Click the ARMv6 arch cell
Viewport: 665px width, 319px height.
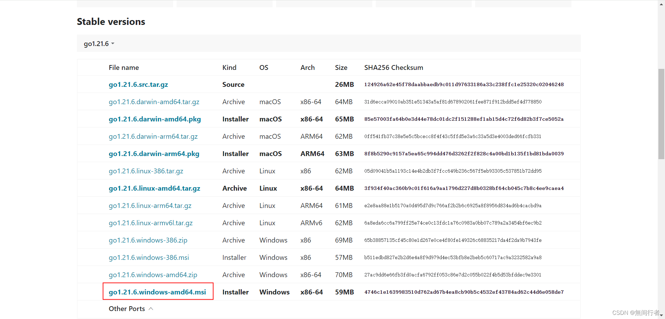[x=311, y=223]
